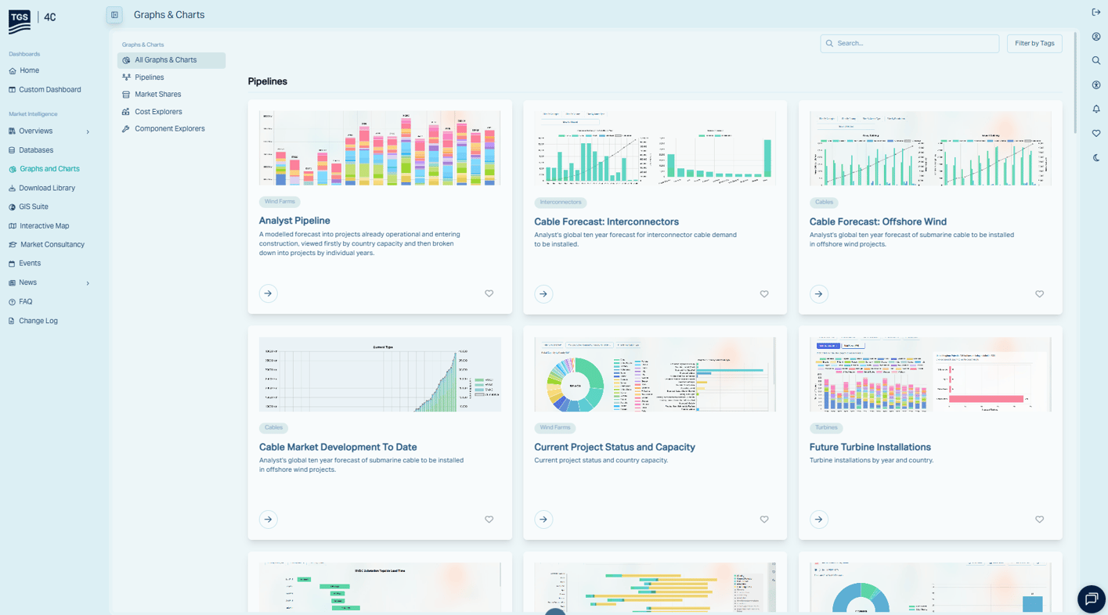Open the user profile icon

1096,37
